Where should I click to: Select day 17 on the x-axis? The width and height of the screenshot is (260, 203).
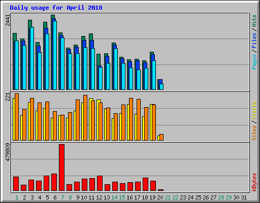pos(137,197)
